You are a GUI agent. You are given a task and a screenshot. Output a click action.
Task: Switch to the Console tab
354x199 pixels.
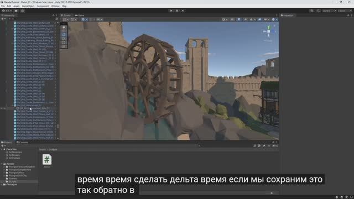pyautogui.click(x=22, y=143)
